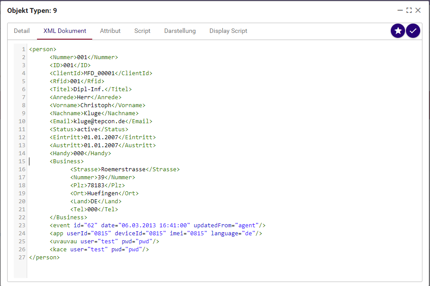Click the ID value 001 on line 3
This screenshot has width=430, height=286.
click(68, 65)
